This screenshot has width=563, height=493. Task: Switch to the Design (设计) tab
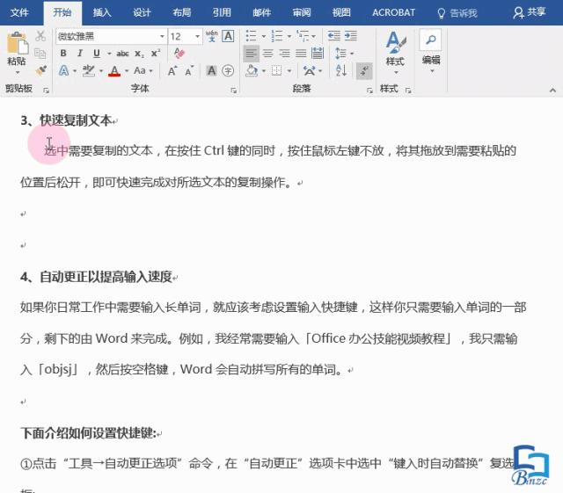click(142, 13)
